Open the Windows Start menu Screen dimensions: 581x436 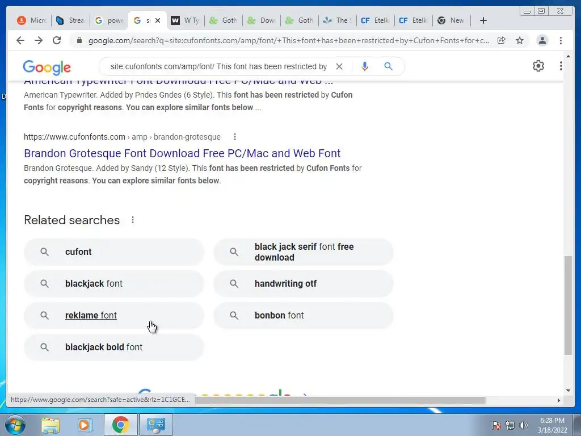(15, 425)
